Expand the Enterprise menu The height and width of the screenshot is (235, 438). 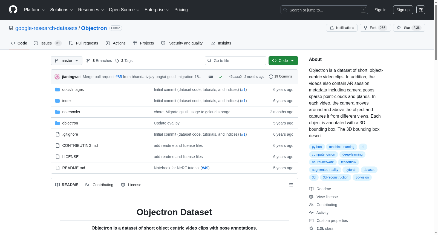pyautogui.click(x=157, y=10)
